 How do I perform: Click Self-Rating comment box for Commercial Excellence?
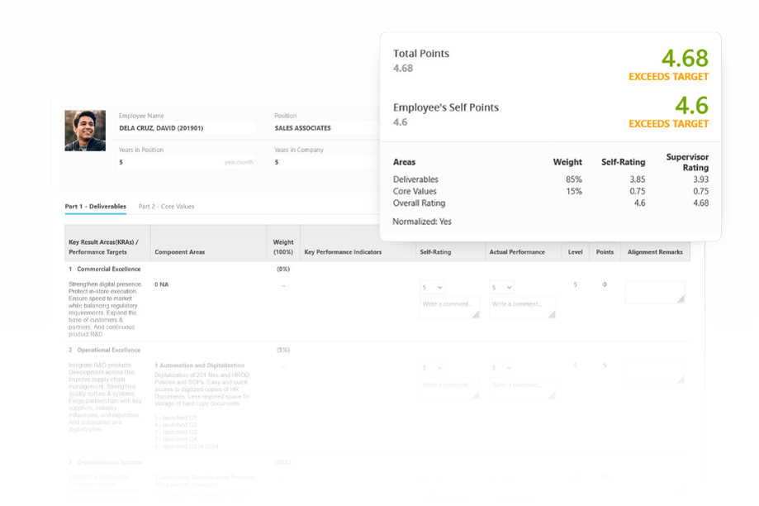pyautogui.click(x=449, y=307)
